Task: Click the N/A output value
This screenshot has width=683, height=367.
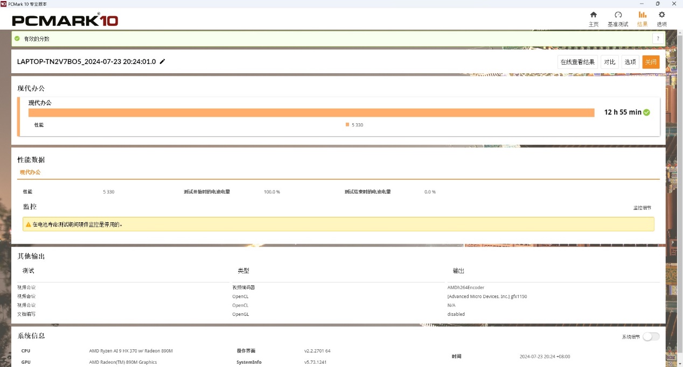Action: click(451, 305)
